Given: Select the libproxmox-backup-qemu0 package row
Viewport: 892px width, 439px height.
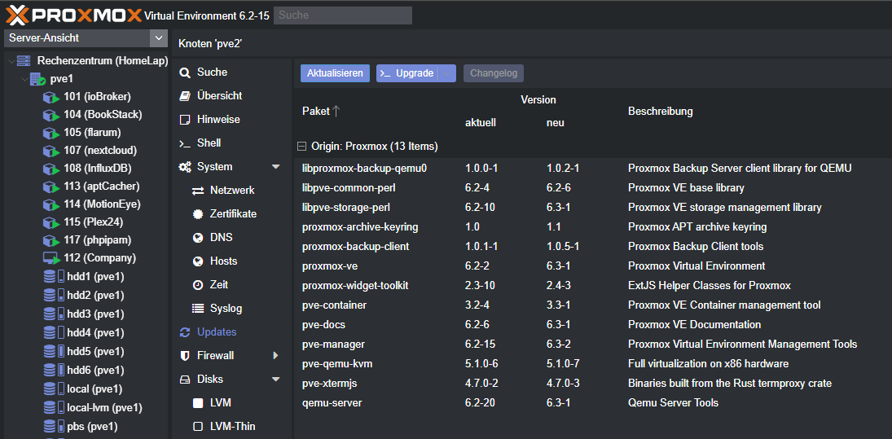Looking at the screenshot, I should click(593, 169).
